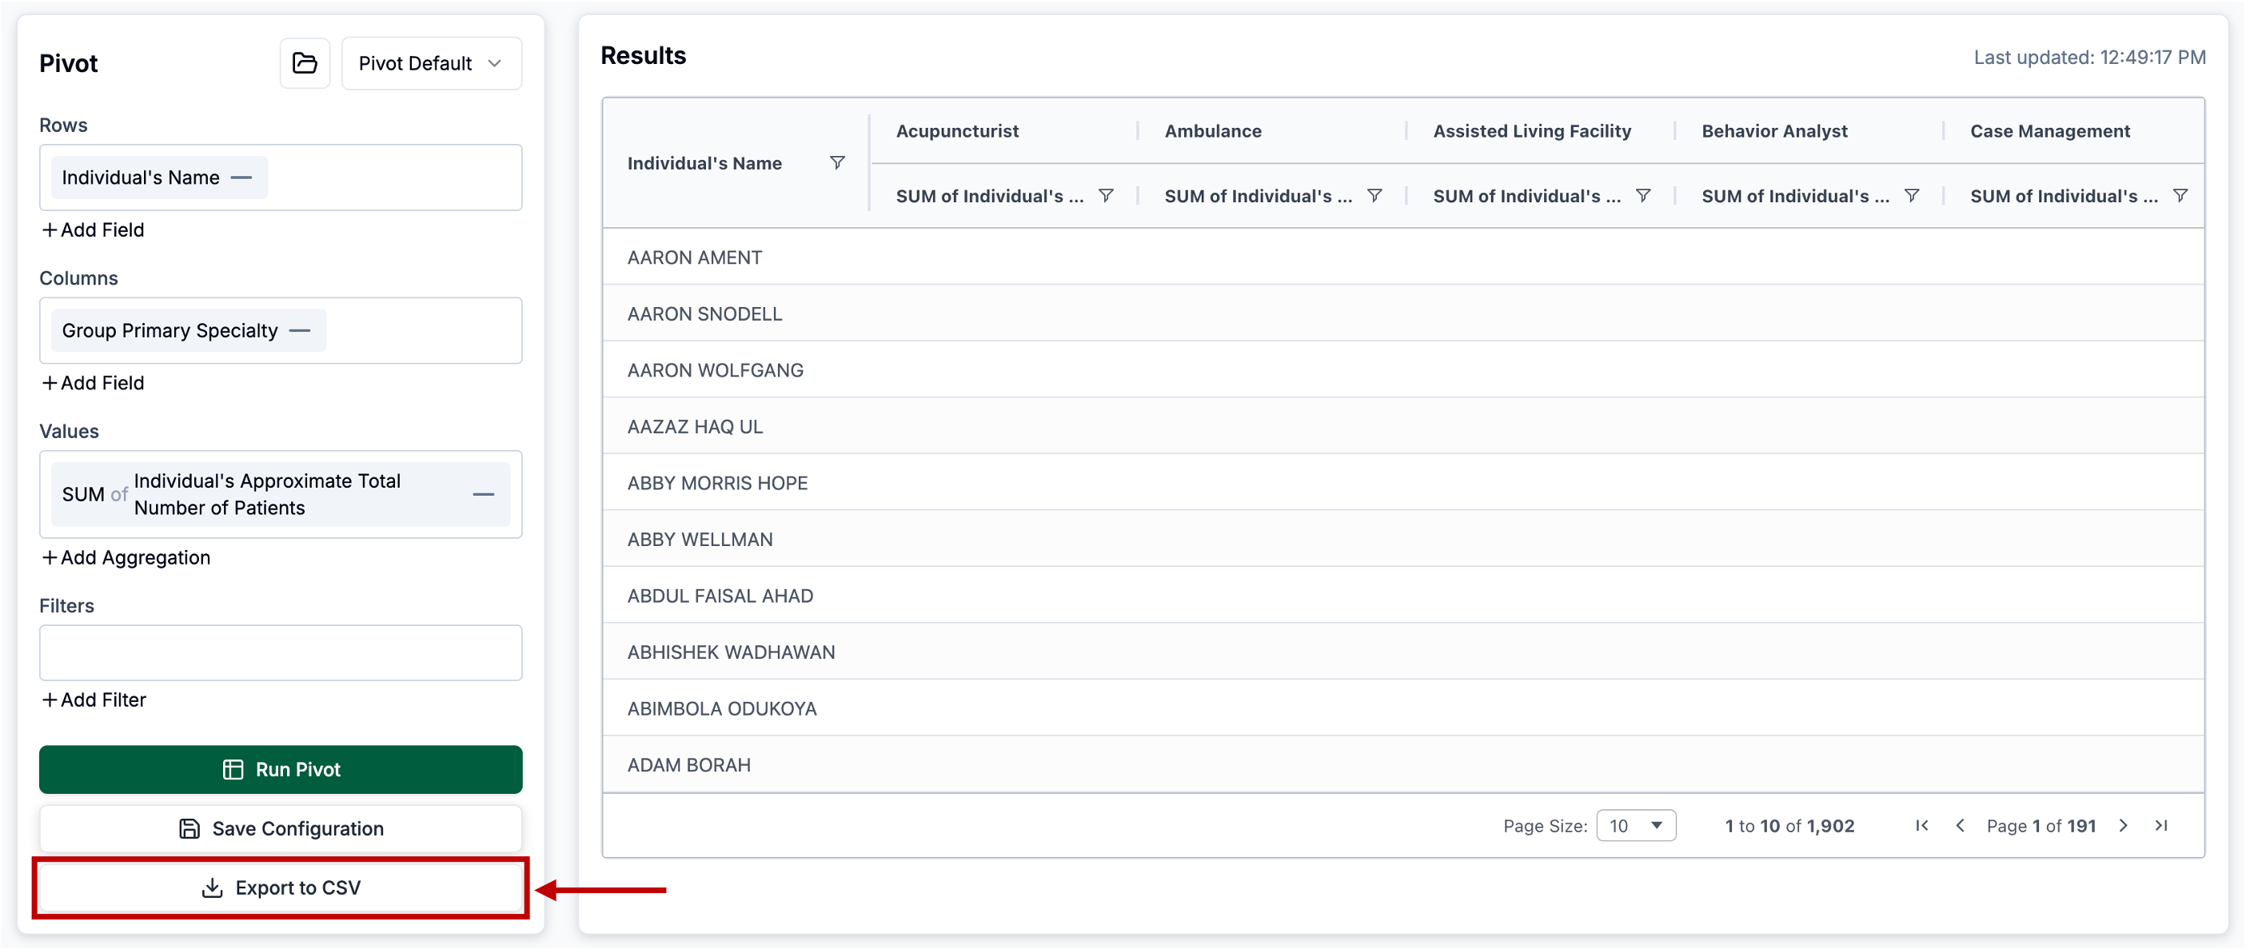Remove Individual's Name from Rows
The height and width of the screenshot is (949, 2246).
(x=241, y=177)
